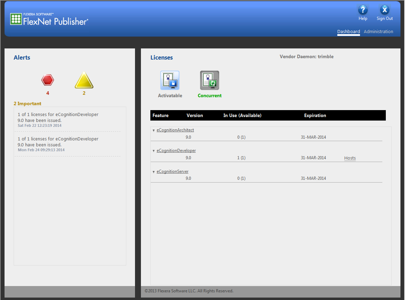Click eCognitionServer in-use value 0 (1)
Screen dimensions: 405x300
[x=241, y=178]
